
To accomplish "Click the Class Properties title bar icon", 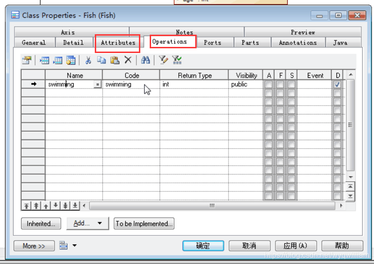I will (15, 15).
